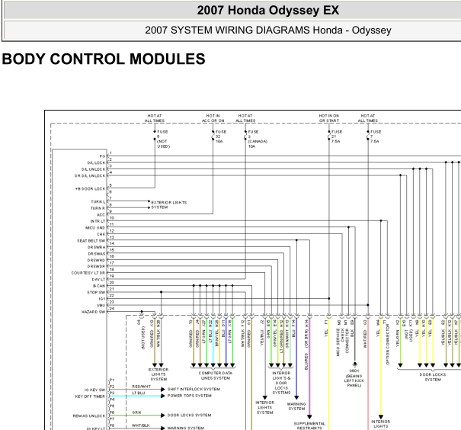461x430 pixels.
Task: Select the 'FUSE 7 7.5A' label
Action: (x=376, y=136)
